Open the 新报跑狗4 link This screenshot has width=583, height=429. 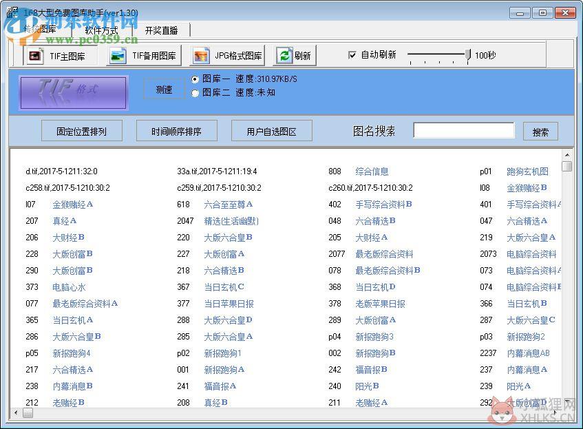pos(72,353)
